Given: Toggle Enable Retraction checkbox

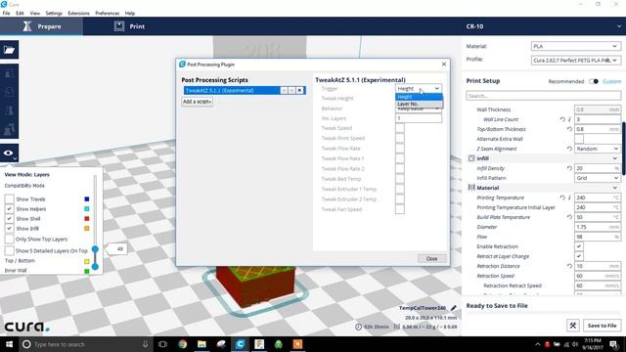Looking at the screenshot, I should point(579,246).
